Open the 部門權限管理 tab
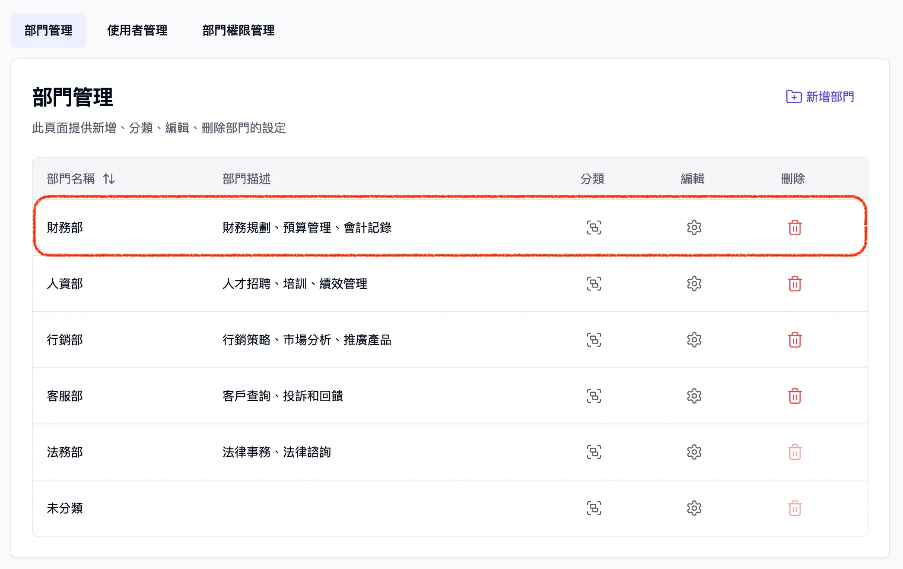This screenshot has height=569, width=903. (x=239, y=30)
